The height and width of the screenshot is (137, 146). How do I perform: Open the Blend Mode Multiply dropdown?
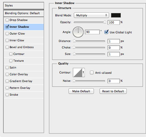(x=91, y=15)
